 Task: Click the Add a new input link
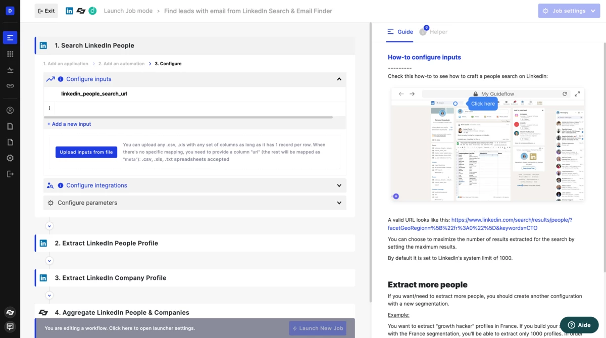(x=69, y=124)
